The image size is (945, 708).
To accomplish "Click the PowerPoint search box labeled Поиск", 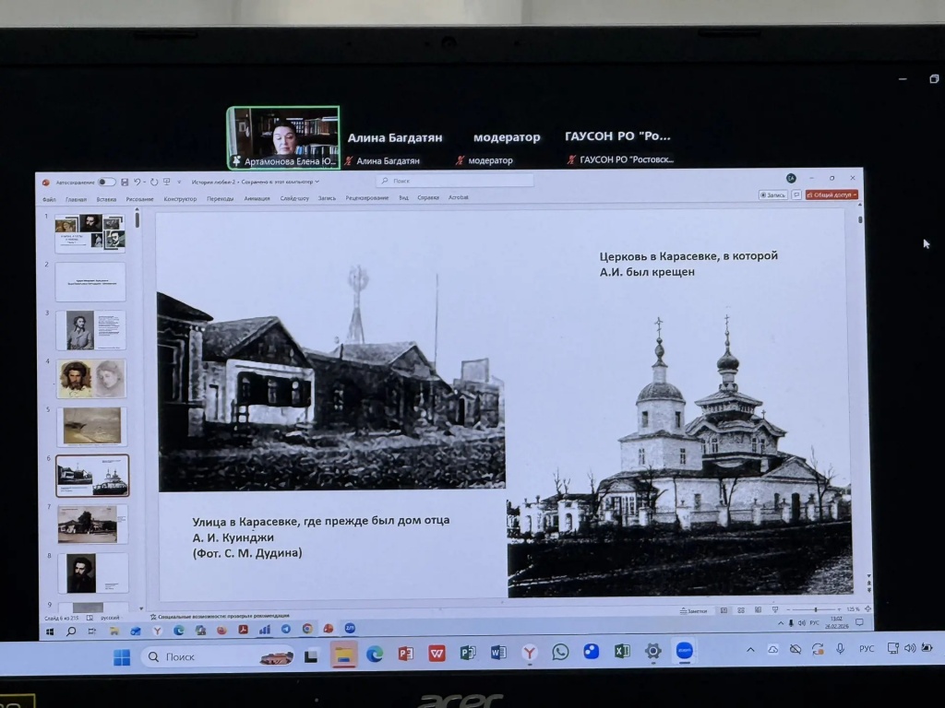I will point(454,181).
